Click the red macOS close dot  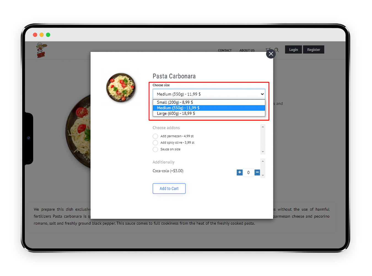pyautogui.click(x=35, y=35)
